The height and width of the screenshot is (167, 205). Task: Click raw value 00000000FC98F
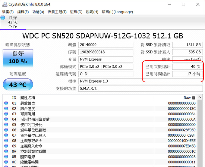tap(182, 135)
